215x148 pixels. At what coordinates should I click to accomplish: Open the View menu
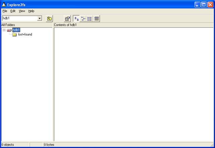coord(22,11)
